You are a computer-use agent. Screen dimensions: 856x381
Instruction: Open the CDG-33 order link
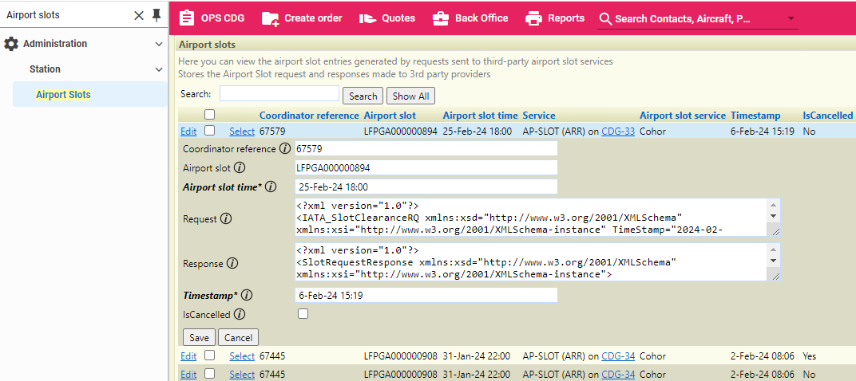618,132
